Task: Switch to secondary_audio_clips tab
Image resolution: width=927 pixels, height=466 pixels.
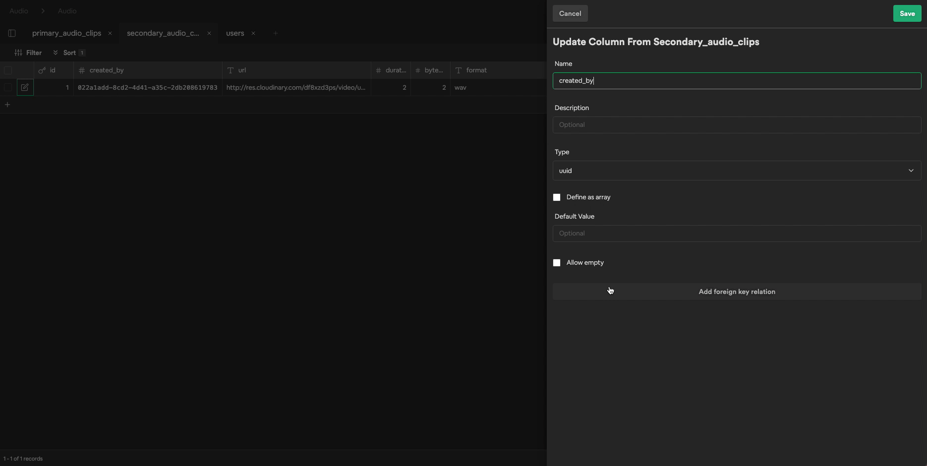Action: click(x=163, y=33)
